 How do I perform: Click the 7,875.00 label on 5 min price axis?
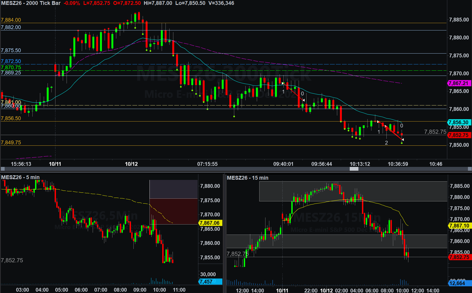210,200
